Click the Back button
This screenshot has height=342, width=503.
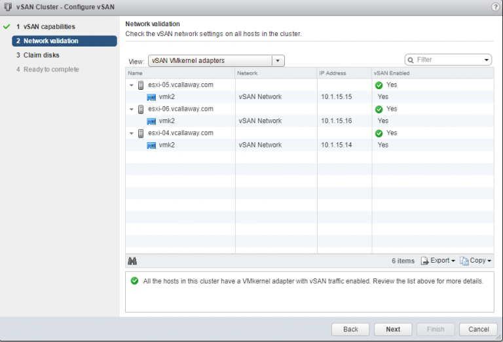[x=350, y=329]
